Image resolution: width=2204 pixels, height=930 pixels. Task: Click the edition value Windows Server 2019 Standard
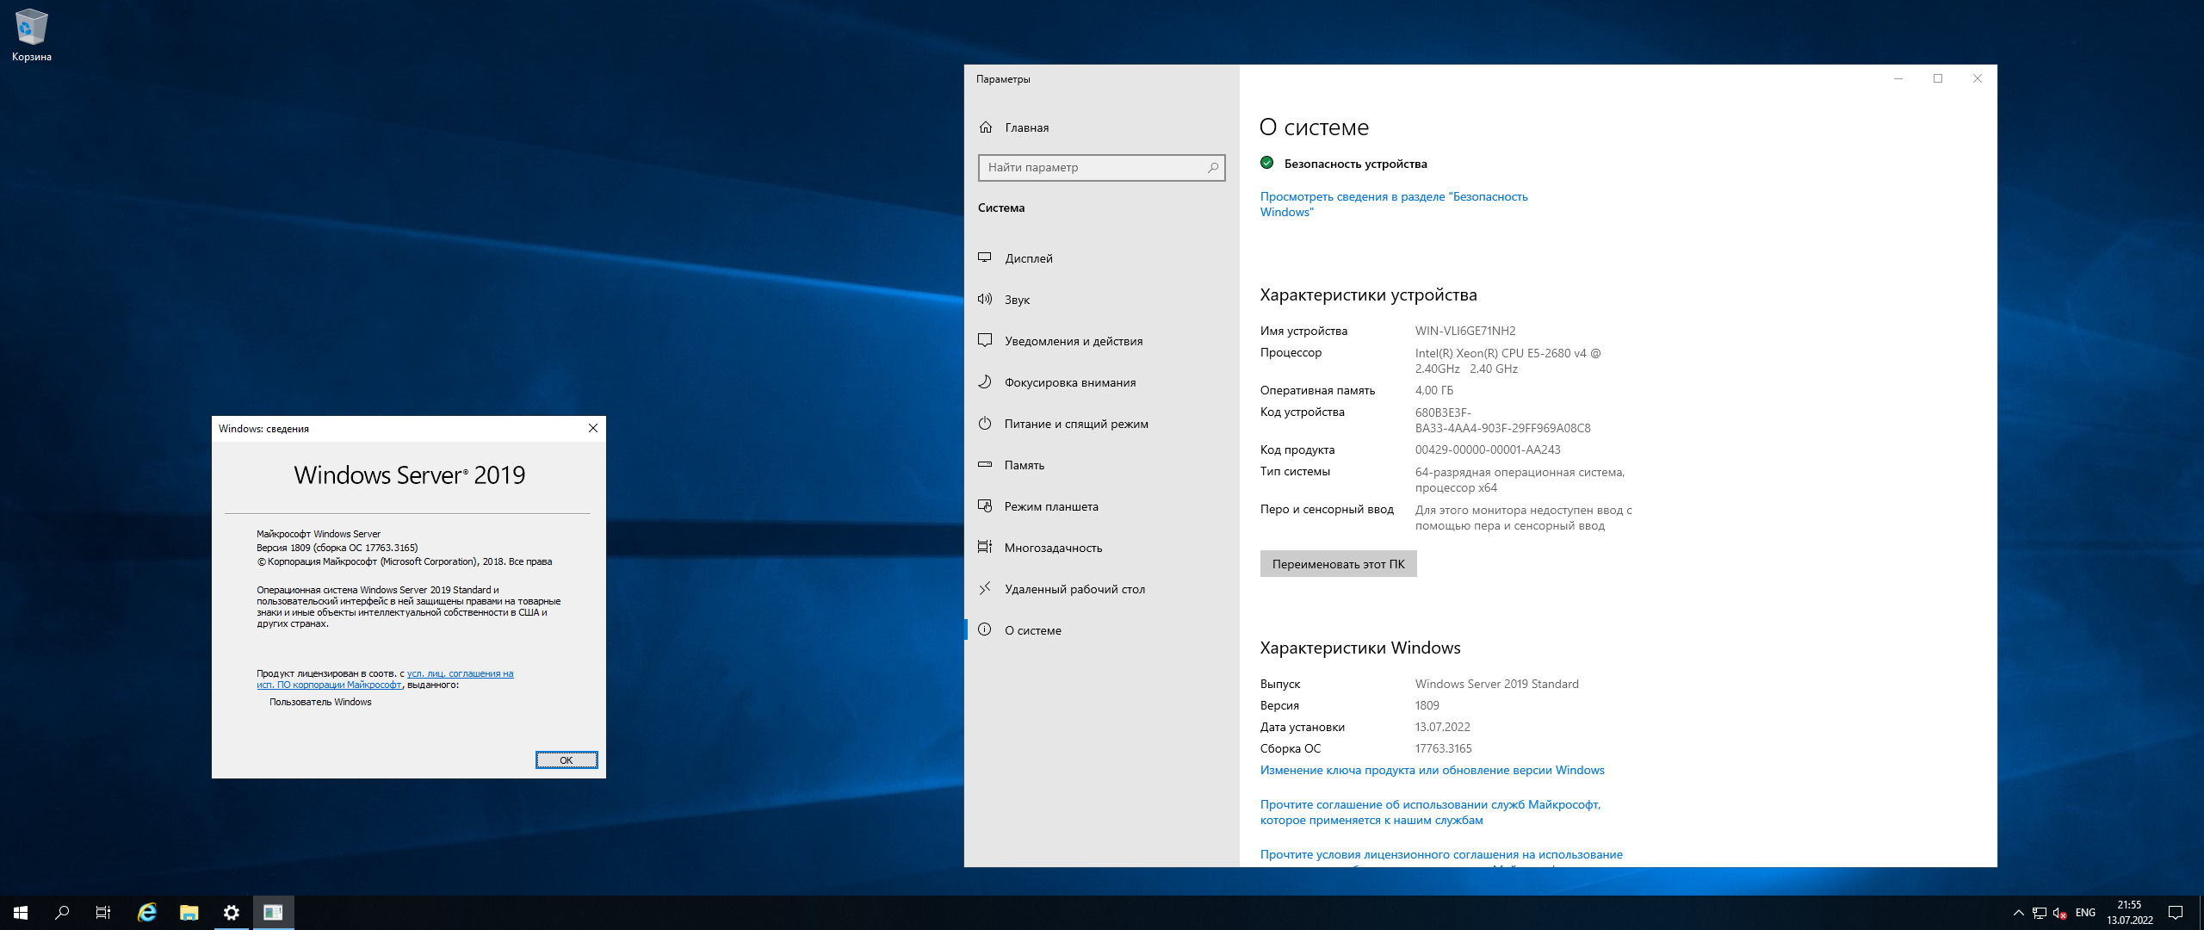[x=1496, y=685]
